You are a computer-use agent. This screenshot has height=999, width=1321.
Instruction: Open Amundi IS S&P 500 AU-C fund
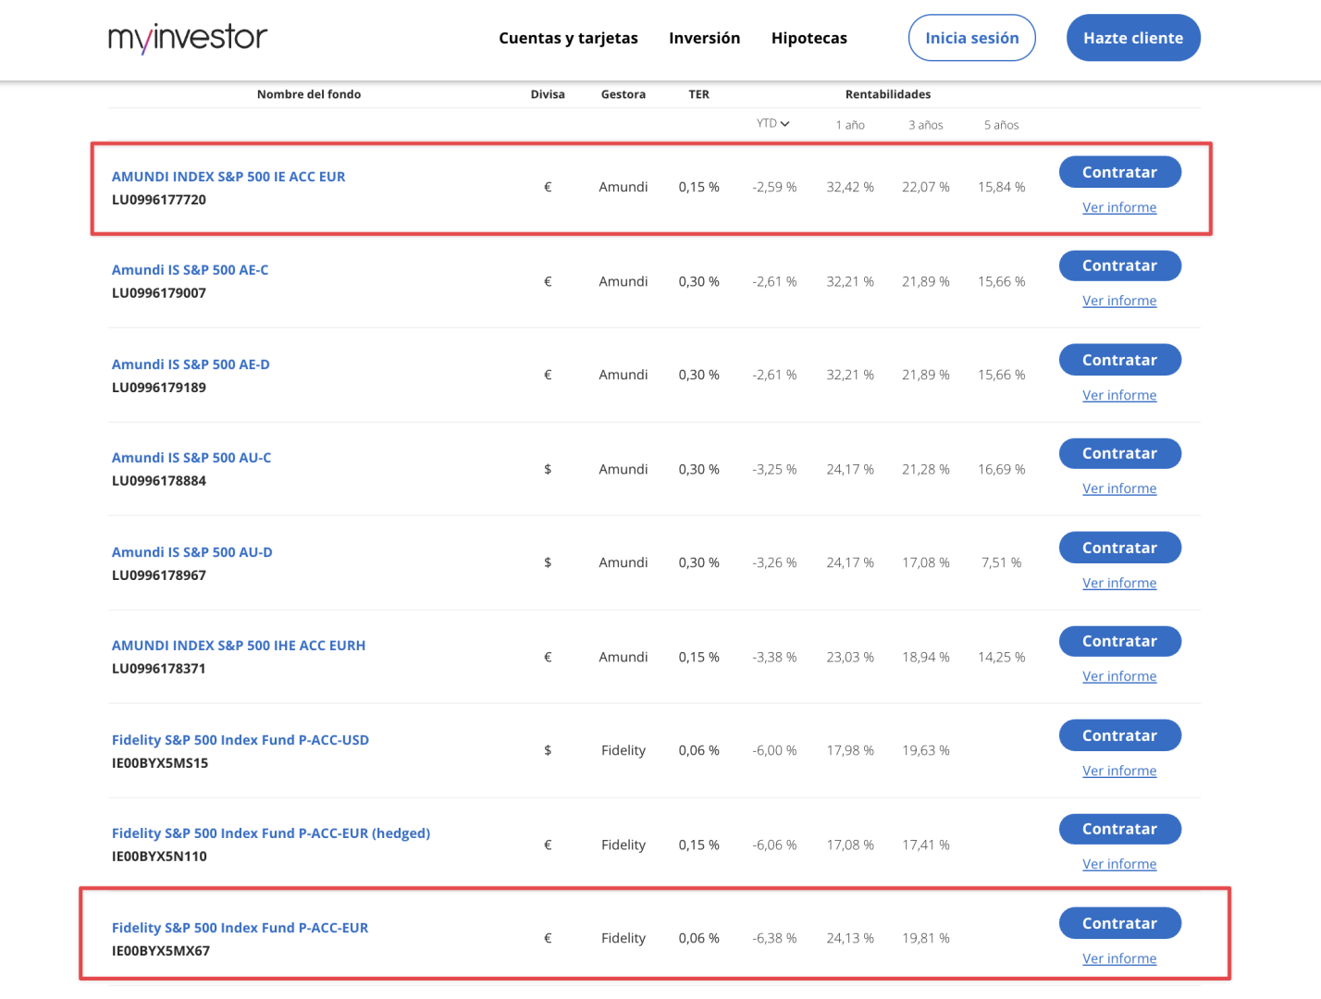tap(191, 458)
